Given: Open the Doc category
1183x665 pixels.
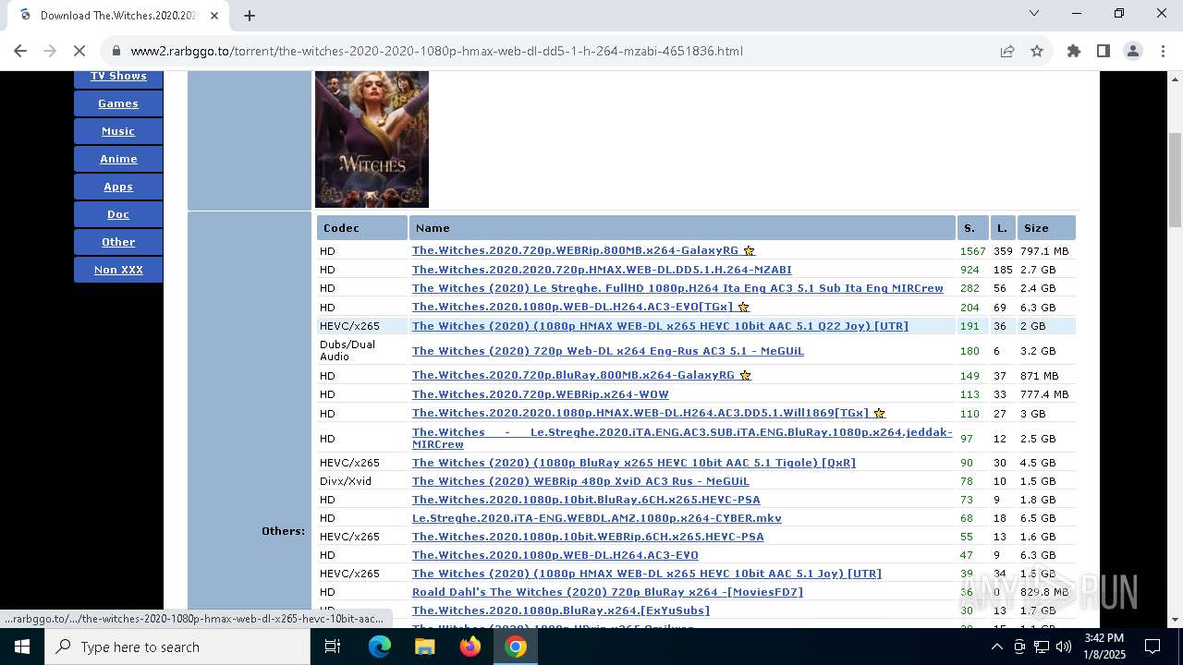Looking at the screenshot, I should [118, 214].
